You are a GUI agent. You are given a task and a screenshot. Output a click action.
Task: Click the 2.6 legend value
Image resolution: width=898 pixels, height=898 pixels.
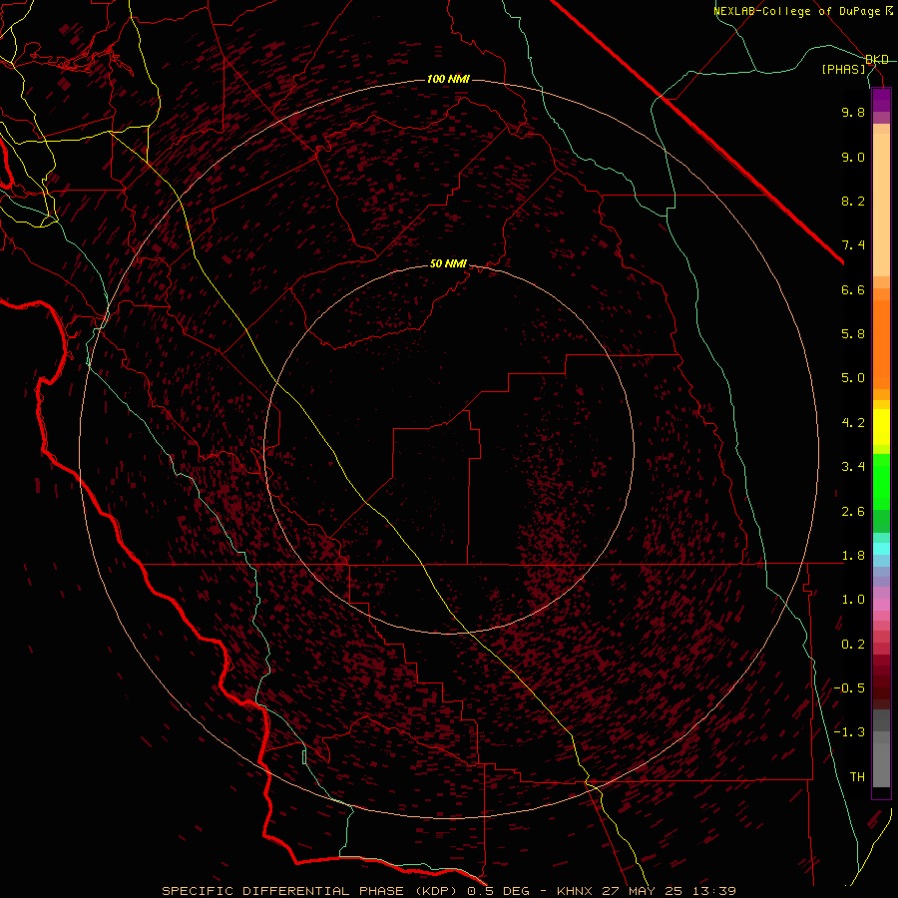pos(853,512)
